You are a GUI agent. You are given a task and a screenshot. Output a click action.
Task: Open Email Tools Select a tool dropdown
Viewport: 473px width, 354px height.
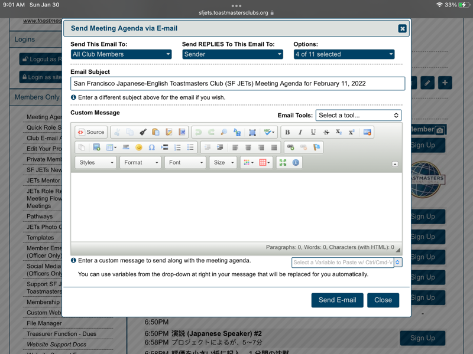(358, 115)
